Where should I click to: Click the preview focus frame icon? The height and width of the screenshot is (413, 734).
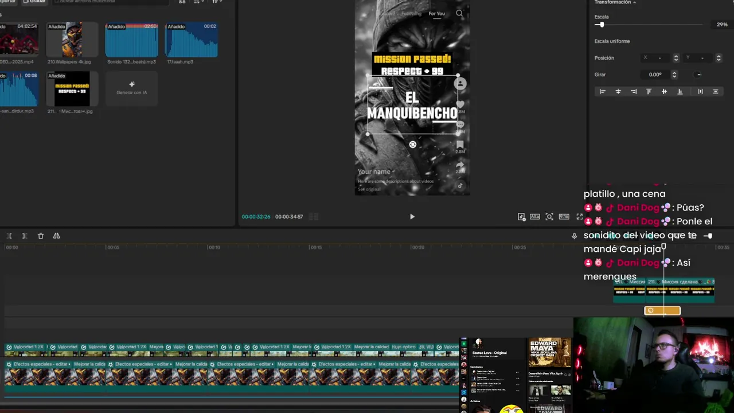[x=549, y=217]
